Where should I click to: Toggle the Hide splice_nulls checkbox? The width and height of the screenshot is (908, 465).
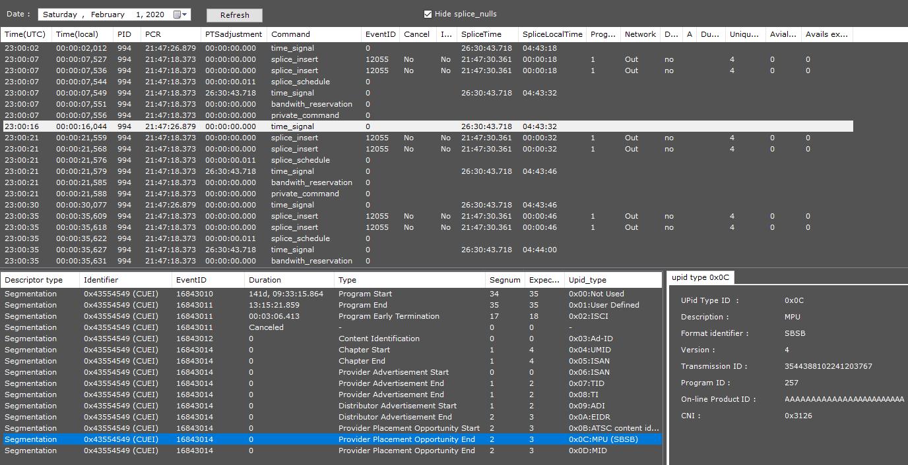(428, 14)
